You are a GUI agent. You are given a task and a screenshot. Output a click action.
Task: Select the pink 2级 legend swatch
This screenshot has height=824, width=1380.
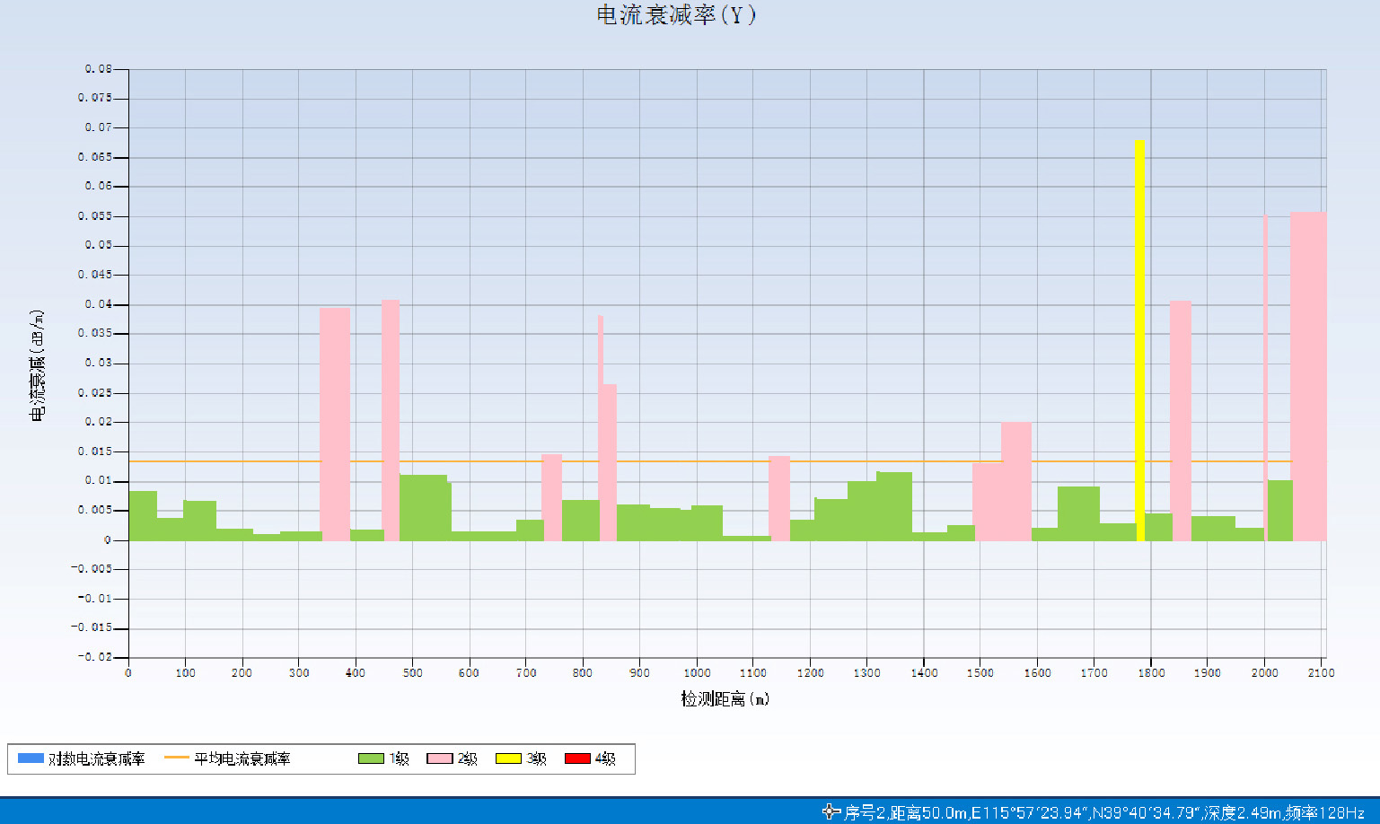(x=439, y=758)
